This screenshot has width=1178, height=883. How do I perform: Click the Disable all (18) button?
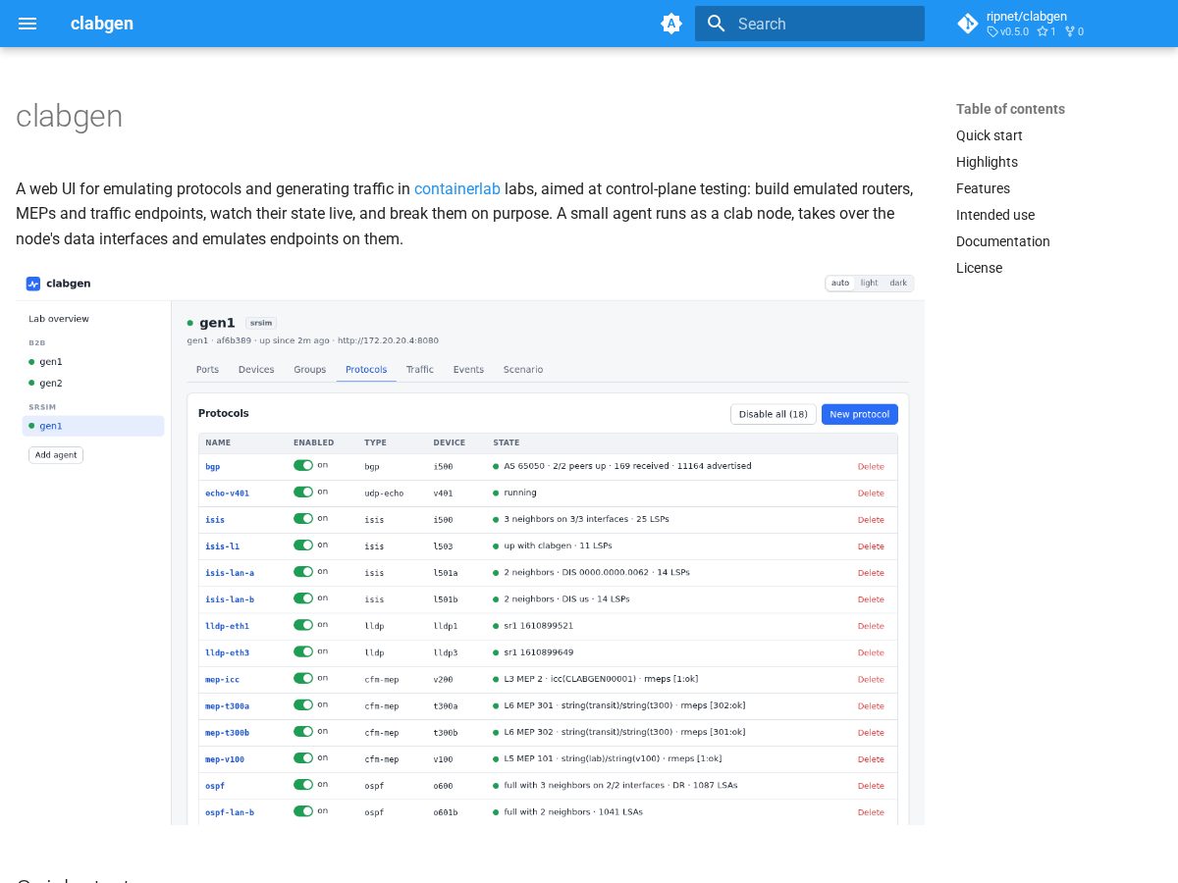(x=774, y=414)
